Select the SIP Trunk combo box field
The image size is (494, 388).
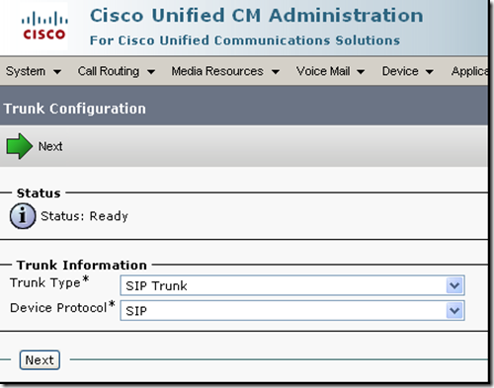click(x=292, y=285)
